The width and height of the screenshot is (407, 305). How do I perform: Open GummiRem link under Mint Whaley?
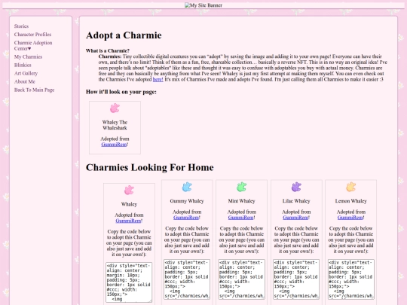240,218
